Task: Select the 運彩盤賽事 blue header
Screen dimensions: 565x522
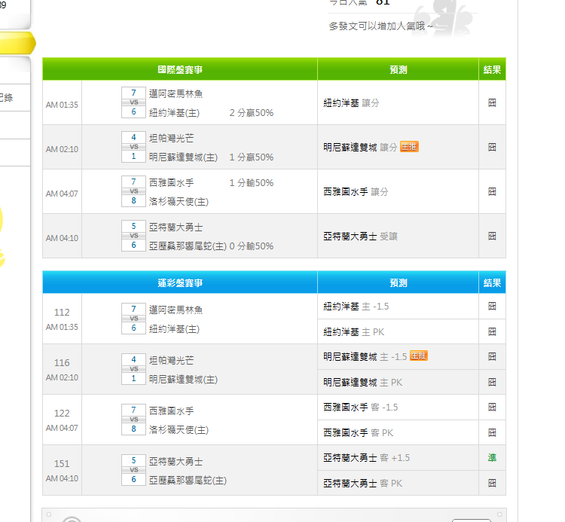Action: (x=180, y=282)
